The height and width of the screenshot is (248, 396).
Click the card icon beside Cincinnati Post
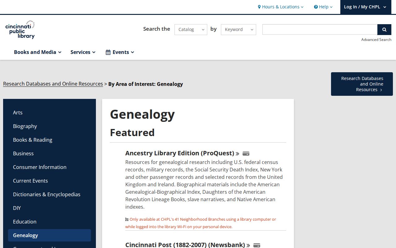(257, 245)
